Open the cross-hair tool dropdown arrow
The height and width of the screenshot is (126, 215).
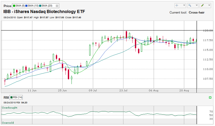click(184, 5)
